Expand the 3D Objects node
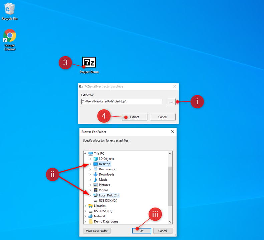264x240 pixels. [x=90, y=159]
